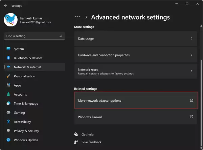Click the Get help icon
The height and width of the screenshot is (150, 203).
pos(76,134)
